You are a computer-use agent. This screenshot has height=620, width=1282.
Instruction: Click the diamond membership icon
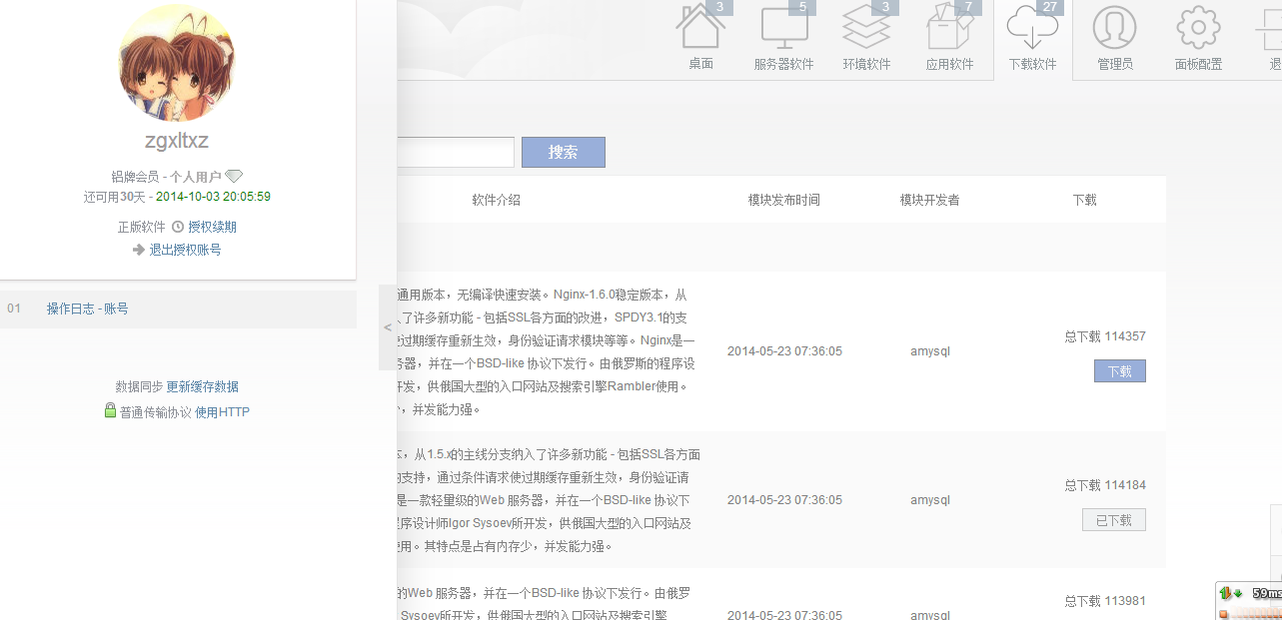234,177
